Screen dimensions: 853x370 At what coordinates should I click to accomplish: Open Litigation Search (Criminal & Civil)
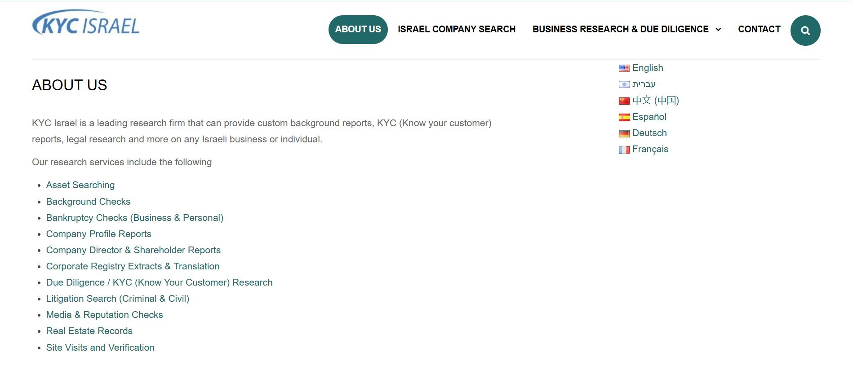pos(117,299)
